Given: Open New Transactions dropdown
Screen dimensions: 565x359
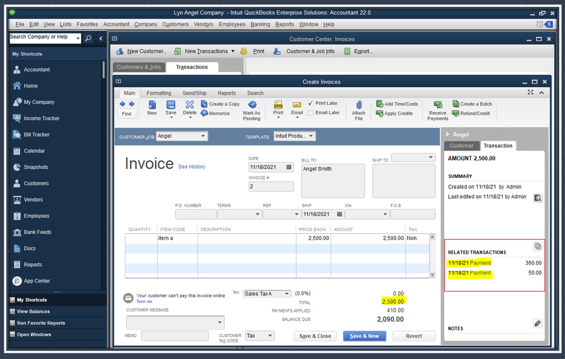Looking at the screenshot, I should (233, 51).
